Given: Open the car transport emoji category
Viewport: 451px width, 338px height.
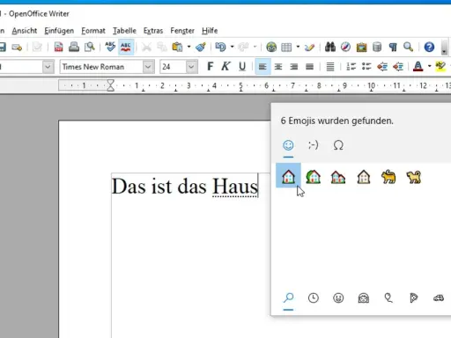Looking at the screenshot, I should [439, 298].
